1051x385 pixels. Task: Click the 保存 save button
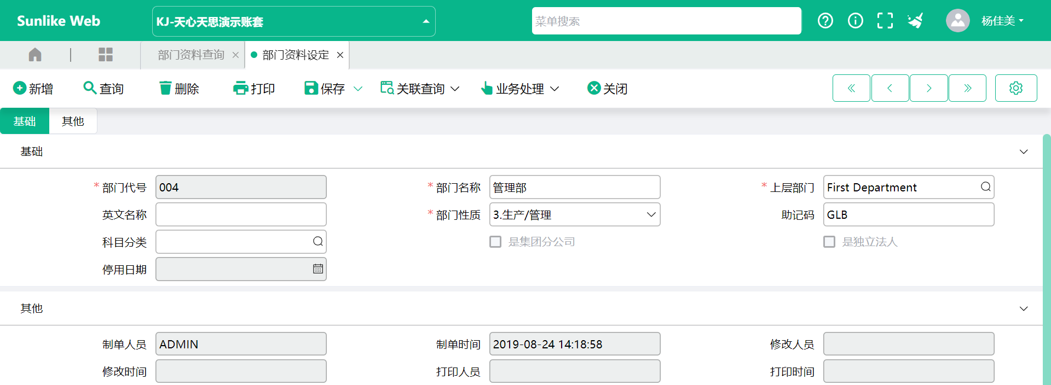(x=325, y=89)
